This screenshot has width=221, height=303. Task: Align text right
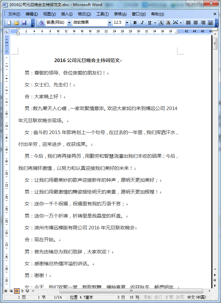pos(203,23)
